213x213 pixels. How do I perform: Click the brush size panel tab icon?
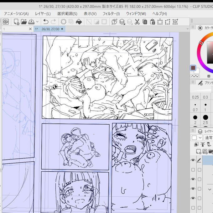click(200, 83)
